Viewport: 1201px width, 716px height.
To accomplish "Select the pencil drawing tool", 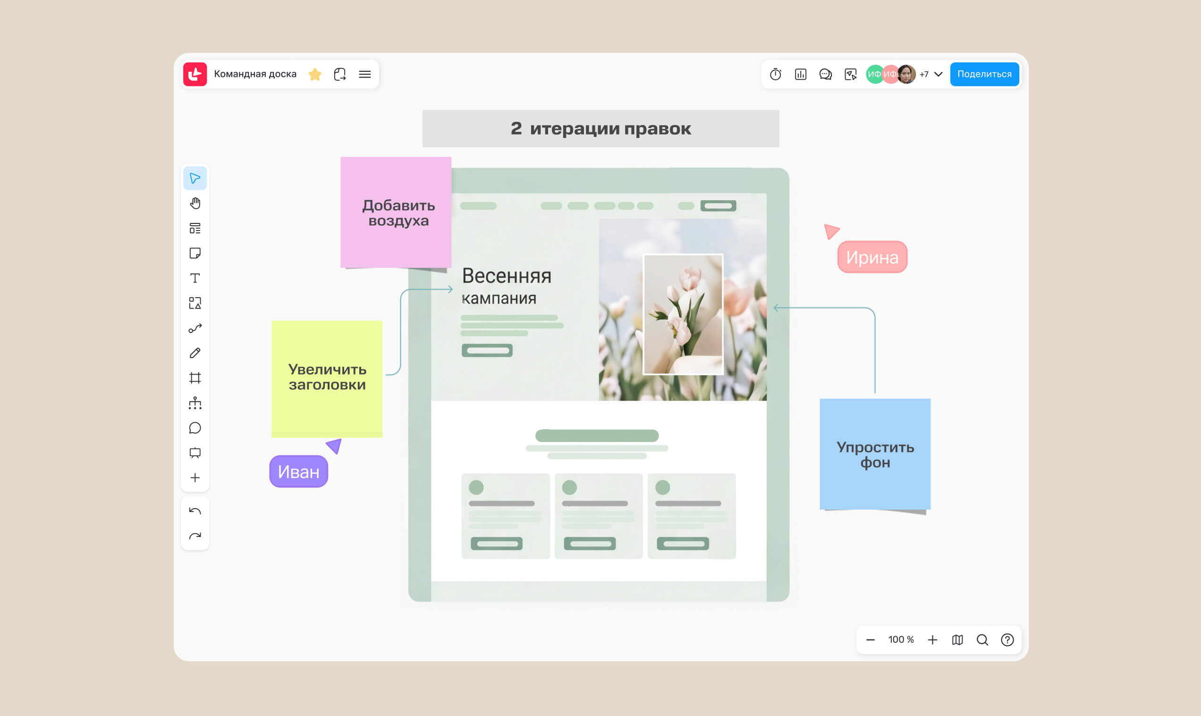I will click(195, 353).
